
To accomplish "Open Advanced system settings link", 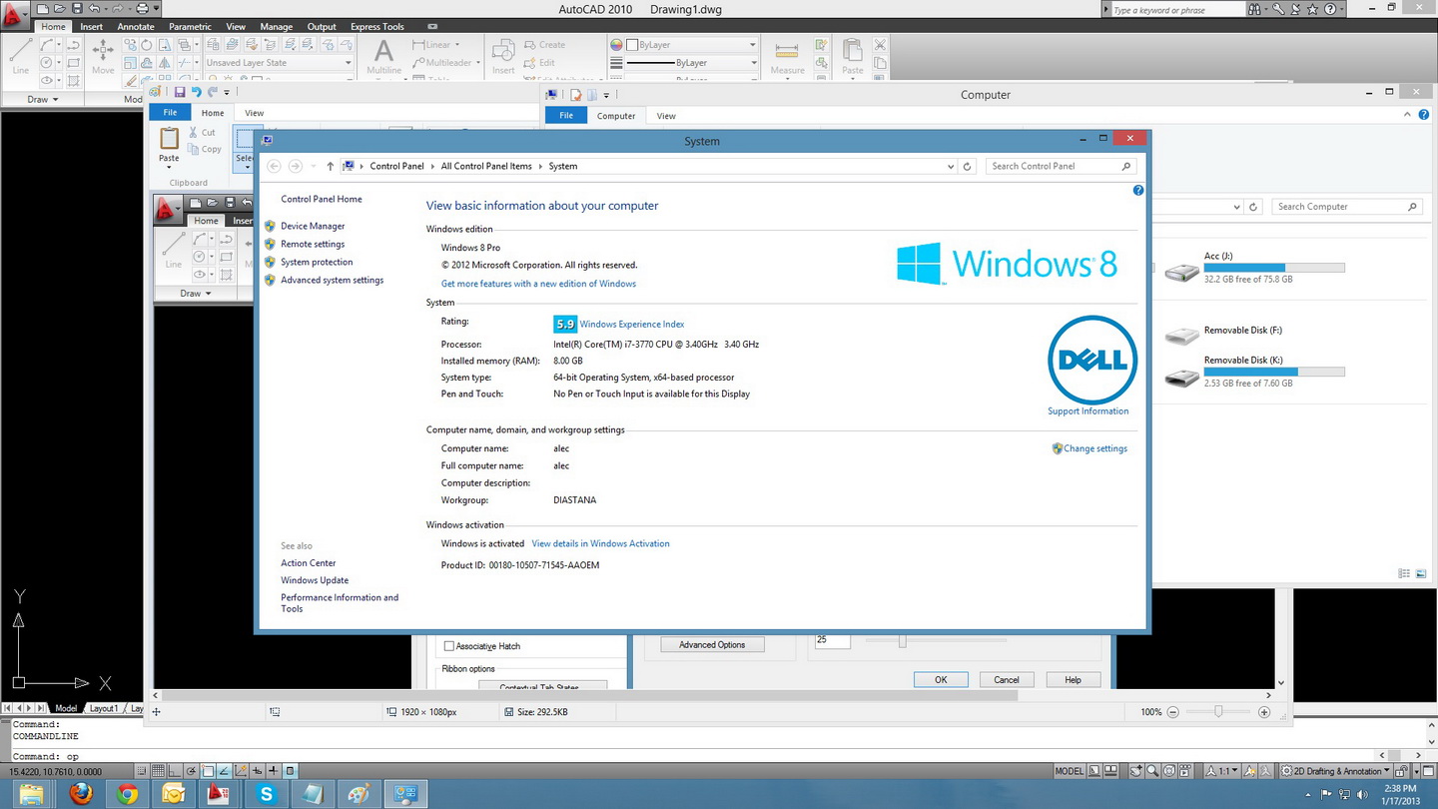I will tap(332, 281).
